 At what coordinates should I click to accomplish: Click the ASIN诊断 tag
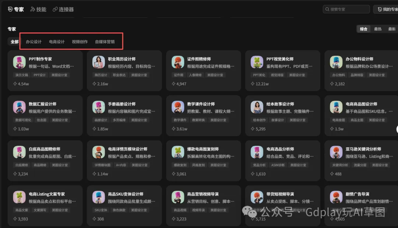(x=278, y=165)
